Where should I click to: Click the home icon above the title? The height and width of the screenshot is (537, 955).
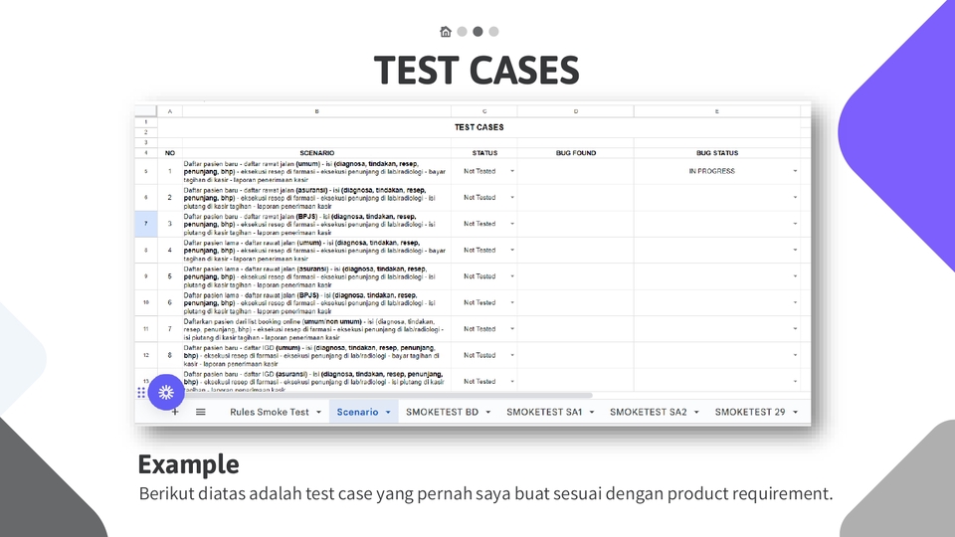[446, 32]
